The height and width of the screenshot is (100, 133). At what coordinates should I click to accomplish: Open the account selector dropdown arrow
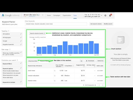pyautogui.click(x=43, y=15)
